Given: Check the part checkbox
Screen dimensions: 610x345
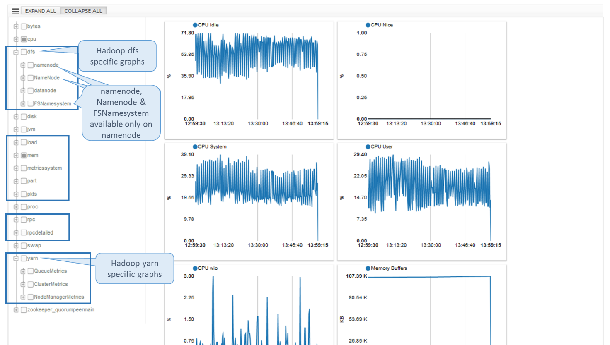Looking at the screenshot, I should (24, 181).
